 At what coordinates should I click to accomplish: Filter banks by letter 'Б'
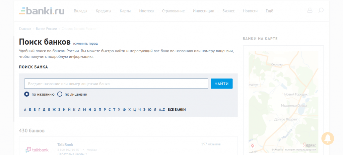click(30, 110)
